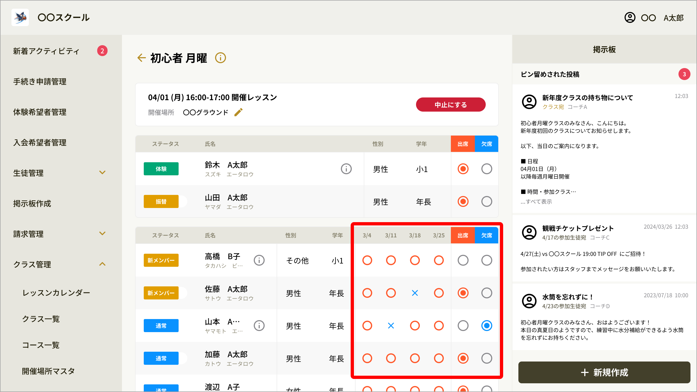Click 3/4 attendance circle for 高橋 B子
Screen dimensions: 697x392
(367, 260)
